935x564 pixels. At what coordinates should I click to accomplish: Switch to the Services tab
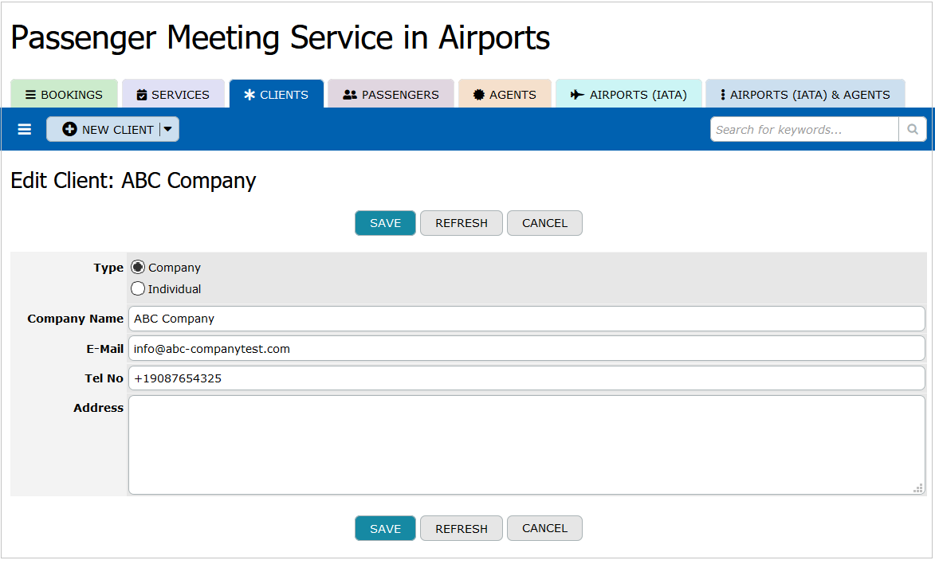[173, 95]
